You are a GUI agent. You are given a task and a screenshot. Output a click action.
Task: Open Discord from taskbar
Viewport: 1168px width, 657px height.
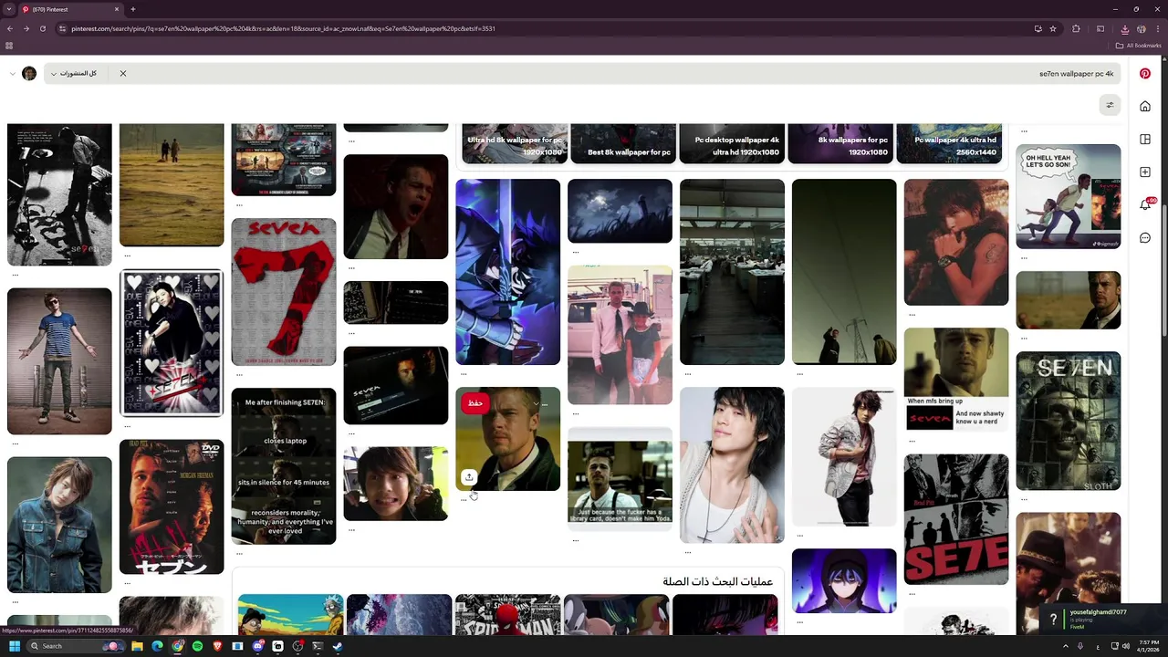click(258, 646)
